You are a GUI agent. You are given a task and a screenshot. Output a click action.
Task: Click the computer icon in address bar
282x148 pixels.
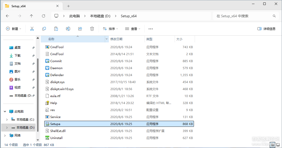(x=56, y=16)
